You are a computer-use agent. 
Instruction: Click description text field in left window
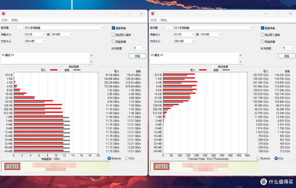click(45, 58)
